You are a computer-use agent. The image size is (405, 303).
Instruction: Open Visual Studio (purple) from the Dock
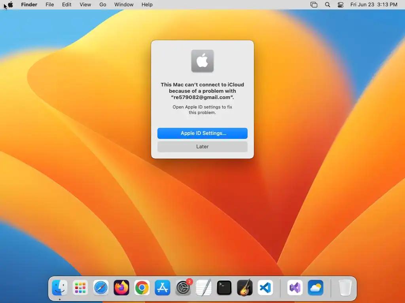(x=295, y=288)
